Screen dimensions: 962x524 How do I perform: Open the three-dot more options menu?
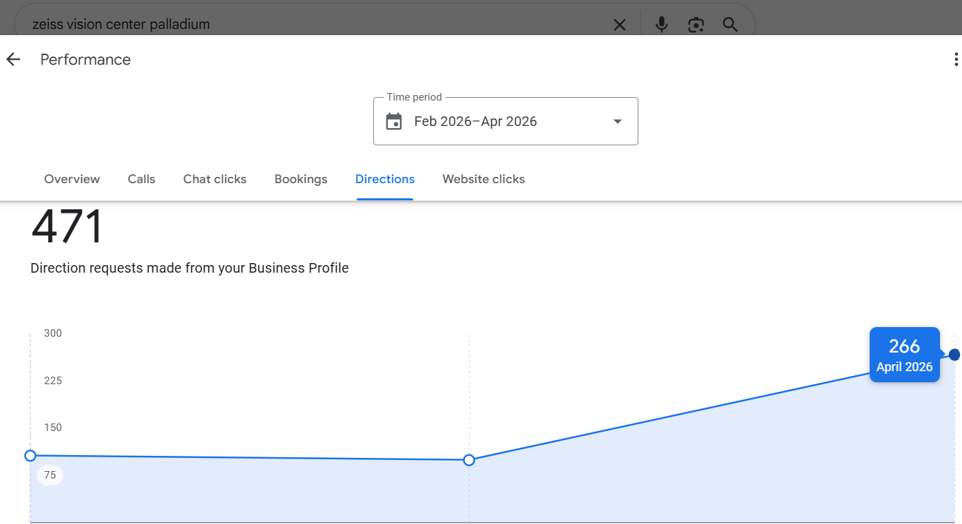click(x=956, y=59)
